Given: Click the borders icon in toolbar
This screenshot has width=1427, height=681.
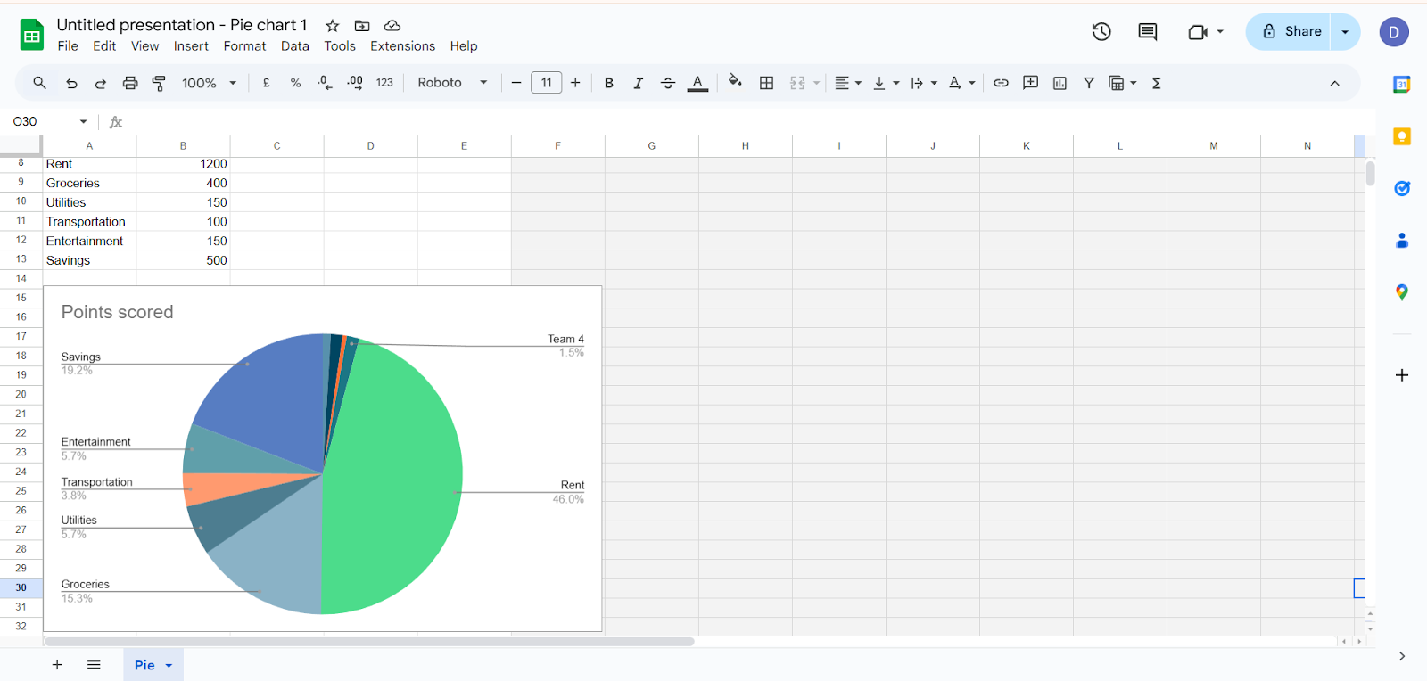Looking at the screenshot, I should tap(766, 83).
